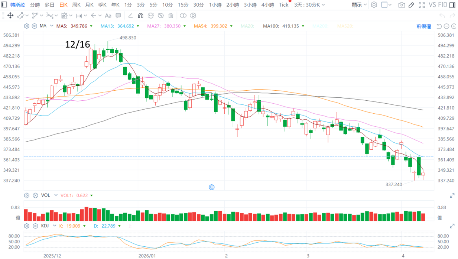
Task: Pick the Aa text annotation tool
Action: coord(108,16)
